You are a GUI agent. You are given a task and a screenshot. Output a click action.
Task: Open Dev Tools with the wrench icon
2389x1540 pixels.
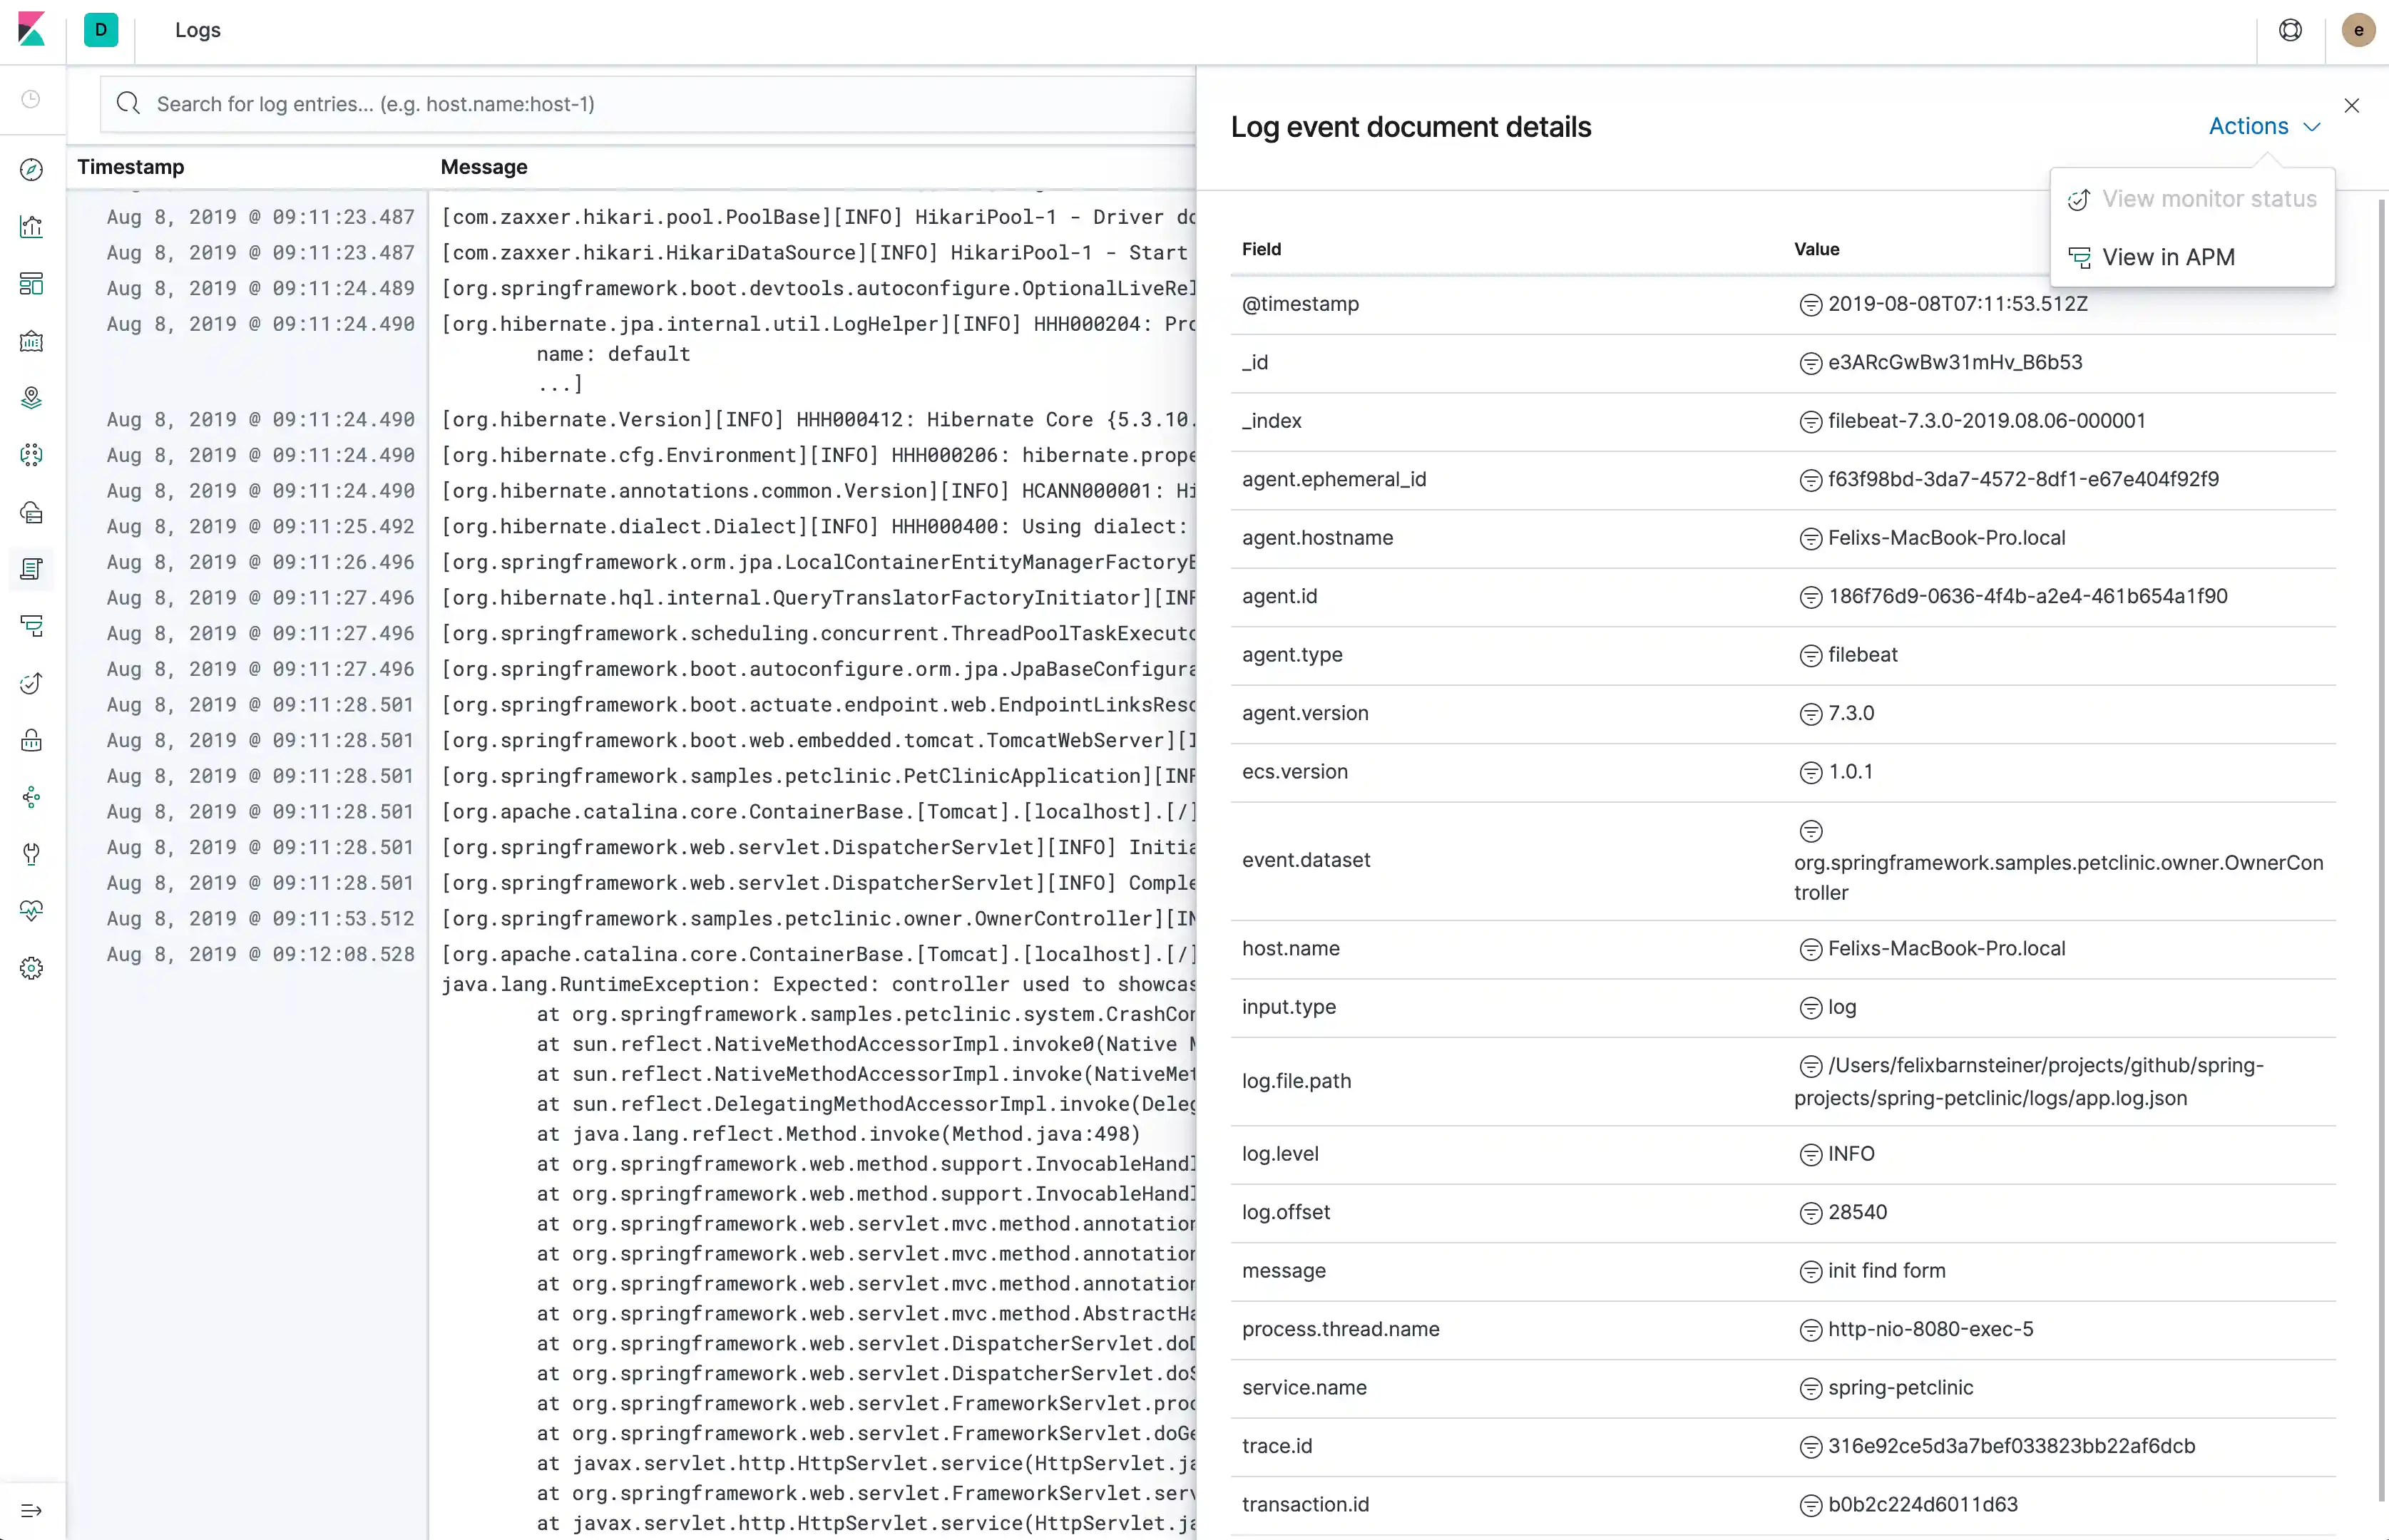click(31, 854)
